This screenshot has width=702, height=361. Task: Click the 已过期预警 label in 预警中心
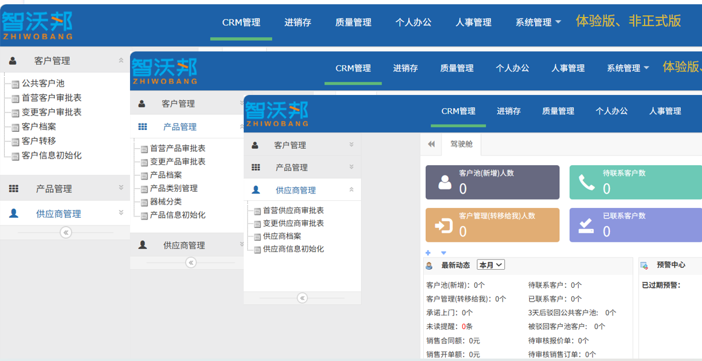(661, 285)
